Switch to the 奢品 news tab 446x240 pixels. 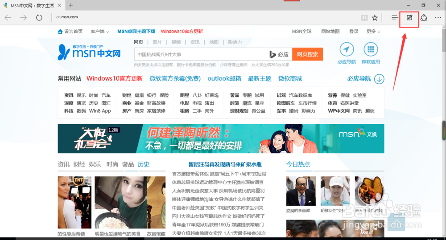tap(128, 164)
